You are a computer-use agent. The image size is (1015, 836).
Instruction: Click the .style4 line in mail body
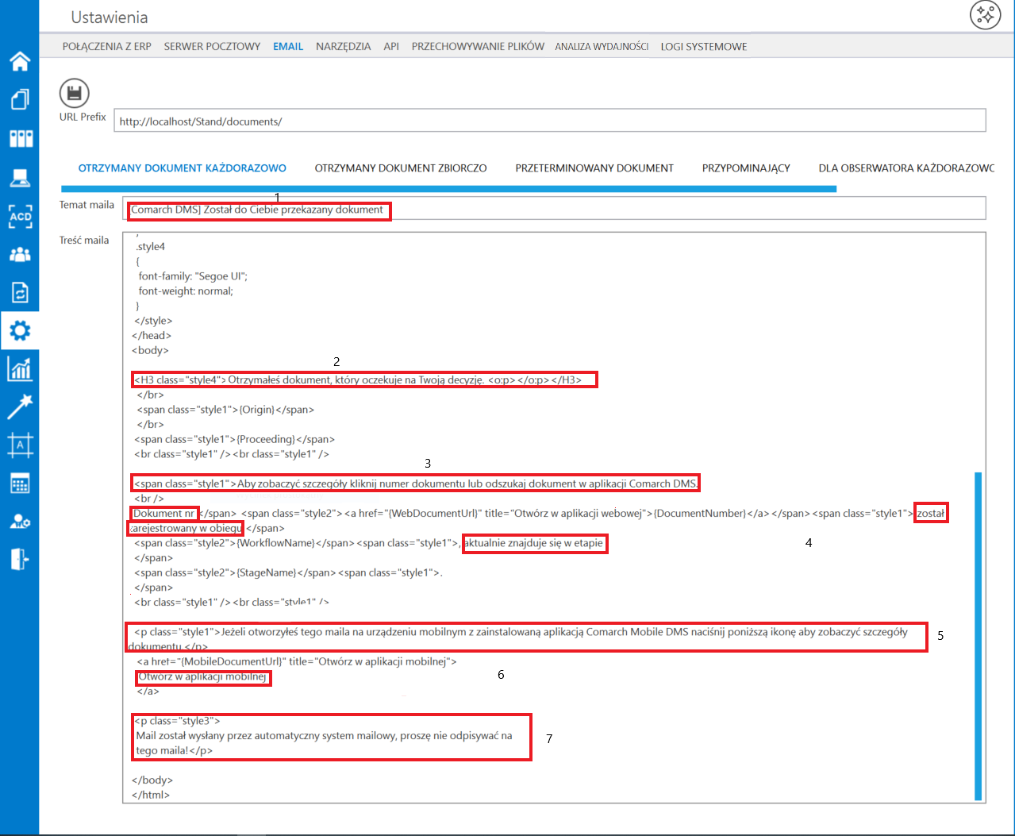[150, 247]
